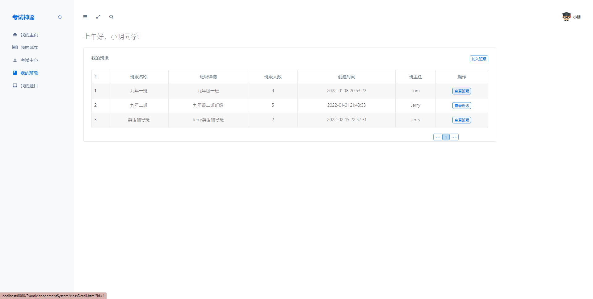Click the book icon beside 我的班级
593x299 pixels.
pos(15,73)
